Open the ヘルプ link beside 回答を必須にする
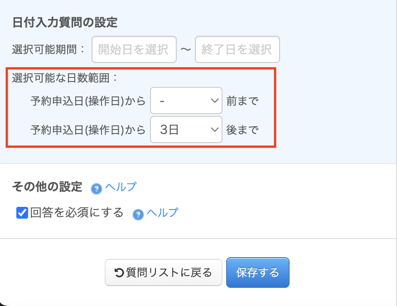The width and height of the screenshot is (397, 306). pyautogui.click(x=162, y=212)
